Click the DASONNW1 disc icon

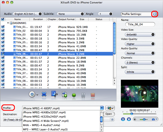[11, 23]
